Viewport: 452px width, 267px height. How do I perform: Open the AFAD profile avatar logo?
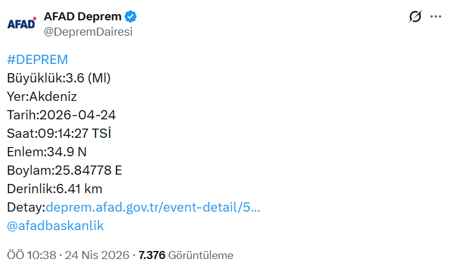[22, 23]
